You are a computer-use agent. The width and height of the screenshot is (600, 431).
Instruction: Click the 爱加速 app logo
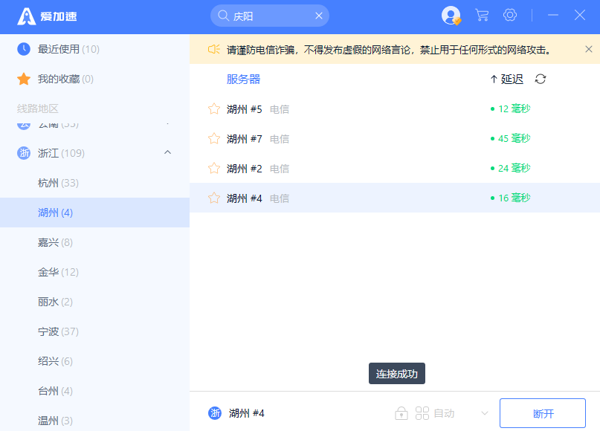pyautogui.click(x=47, y=16)
